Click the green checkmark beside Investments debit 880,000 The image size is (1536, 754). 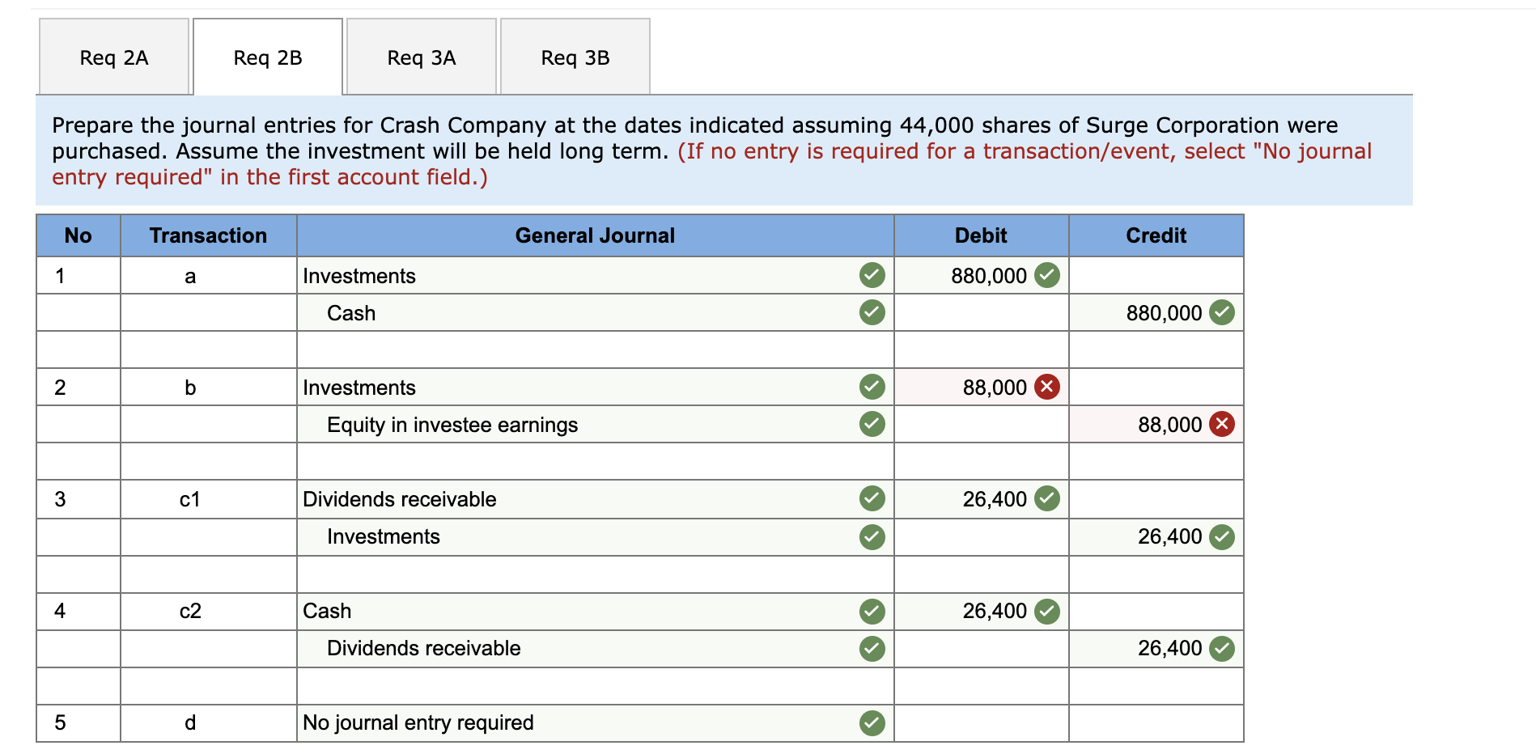coord(1047,275)
